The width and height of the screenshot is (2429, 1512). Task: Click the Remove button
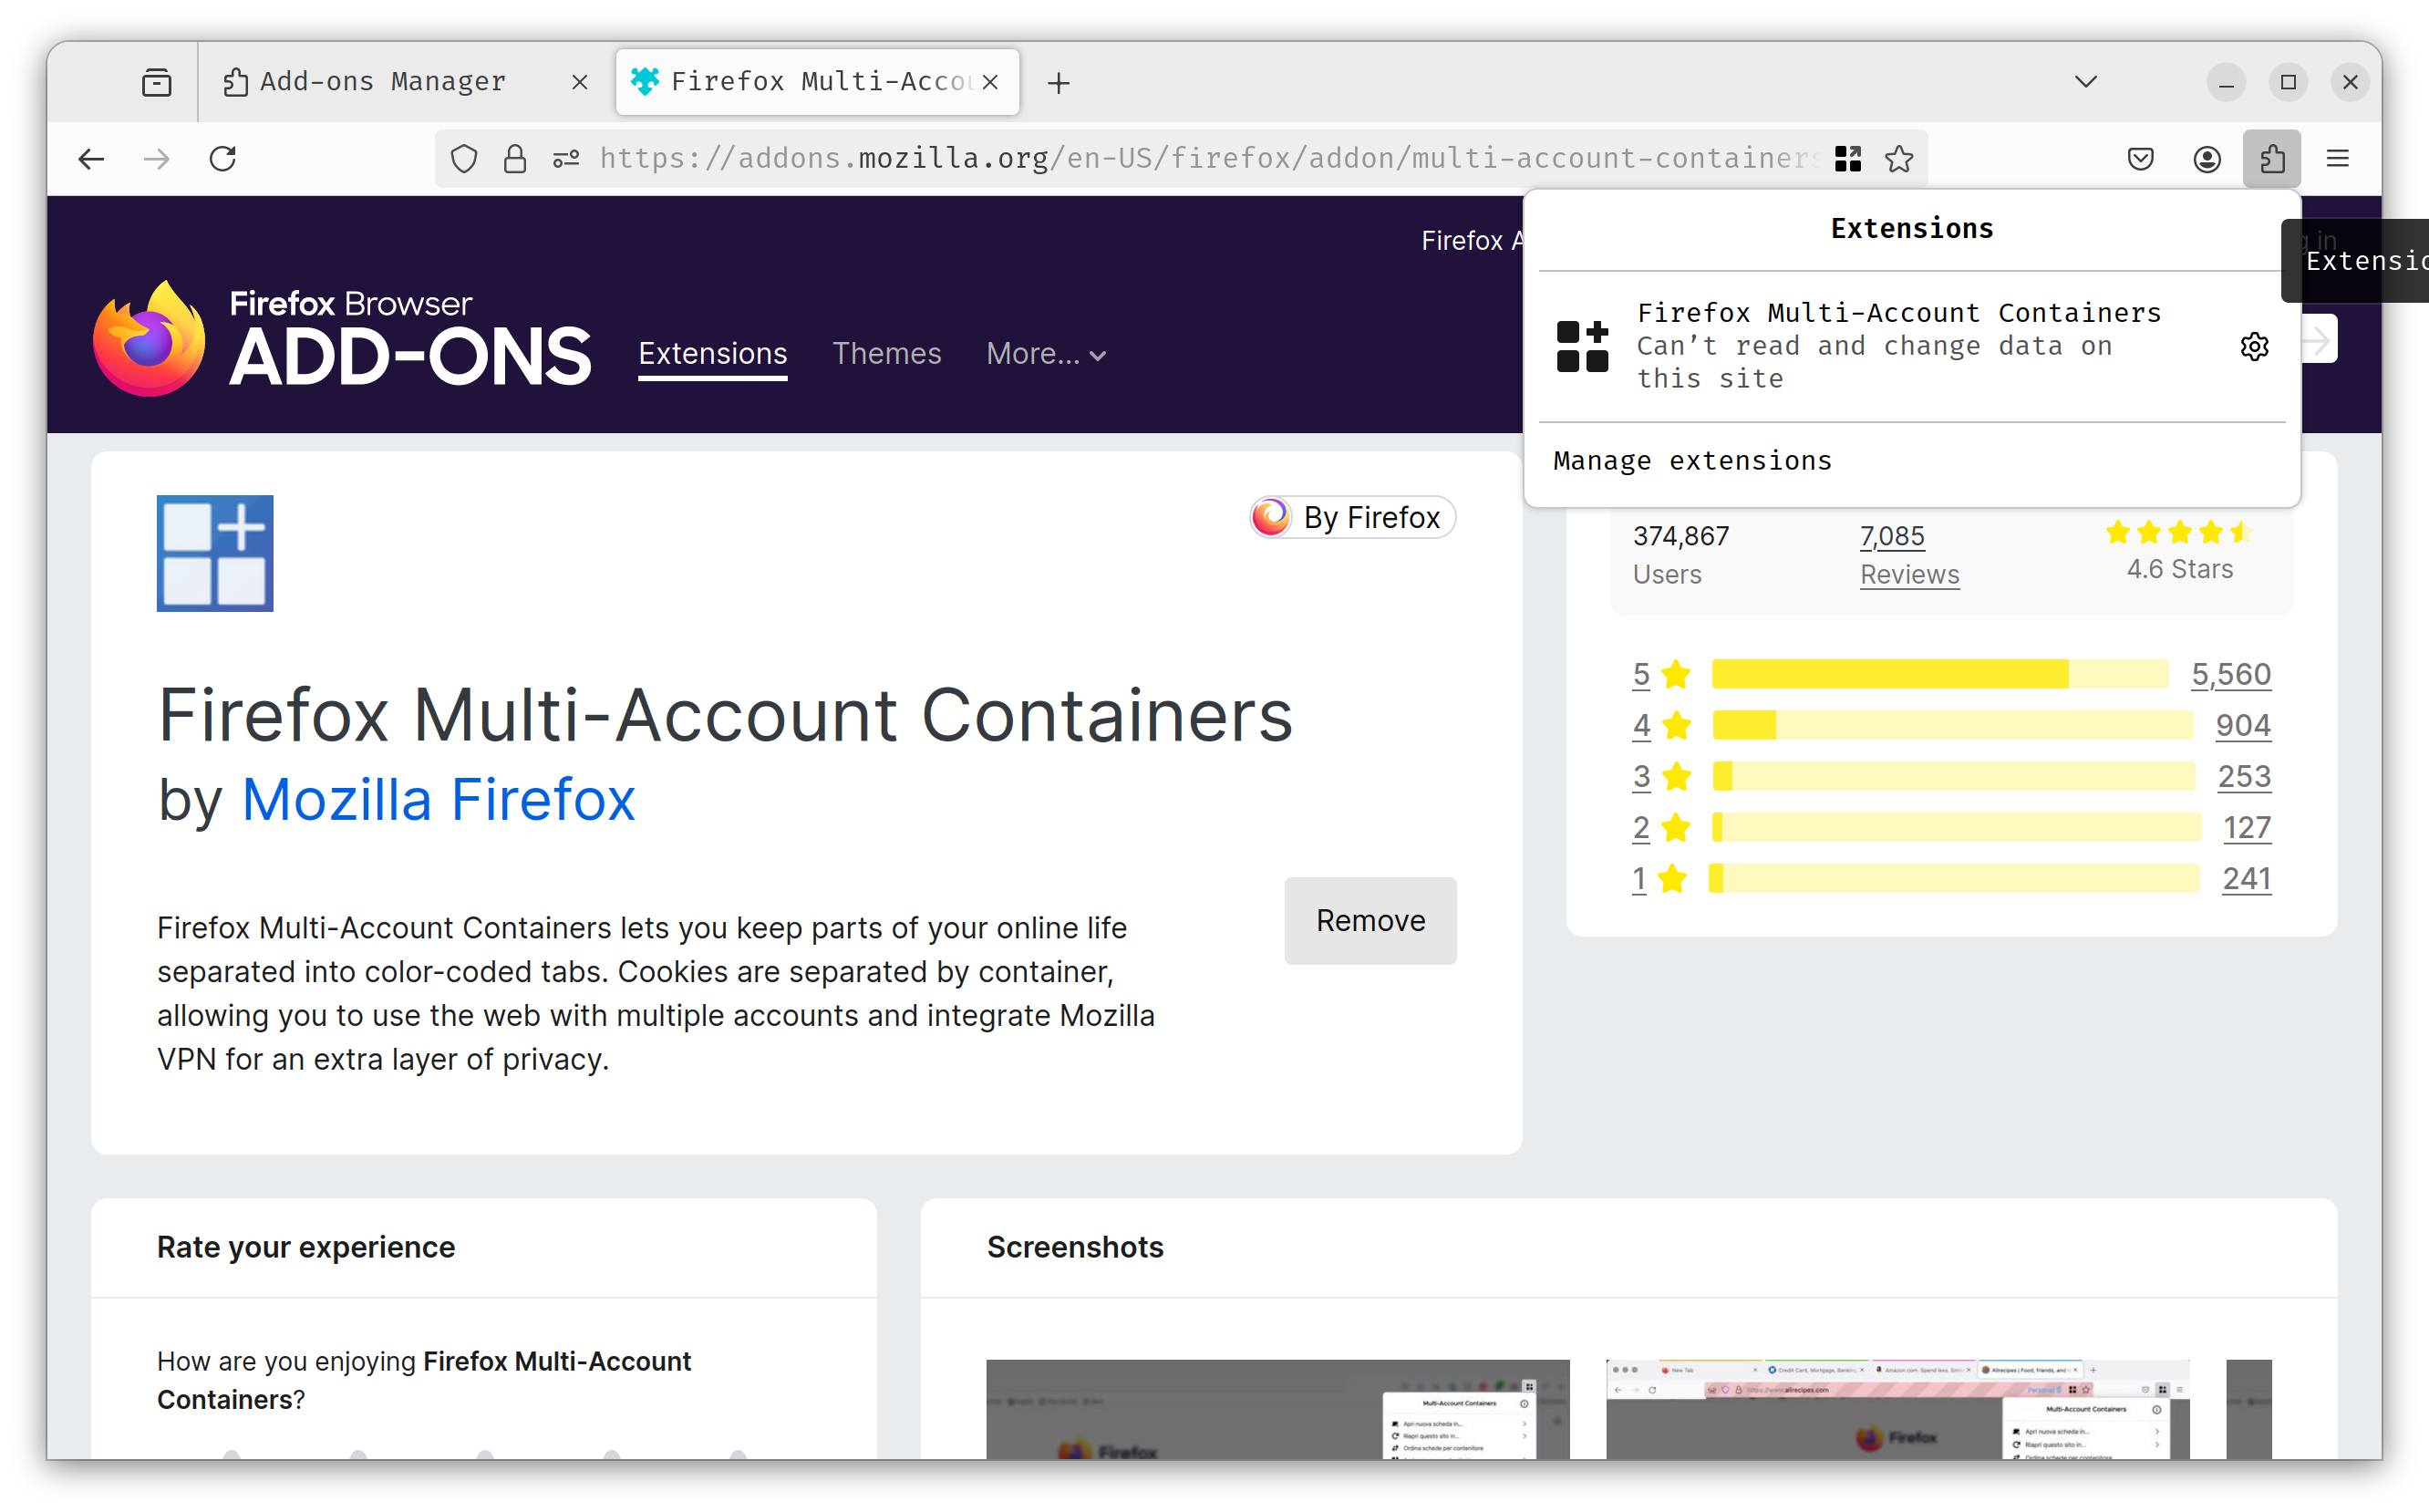pyautogui.click(x=1370, y=920)
